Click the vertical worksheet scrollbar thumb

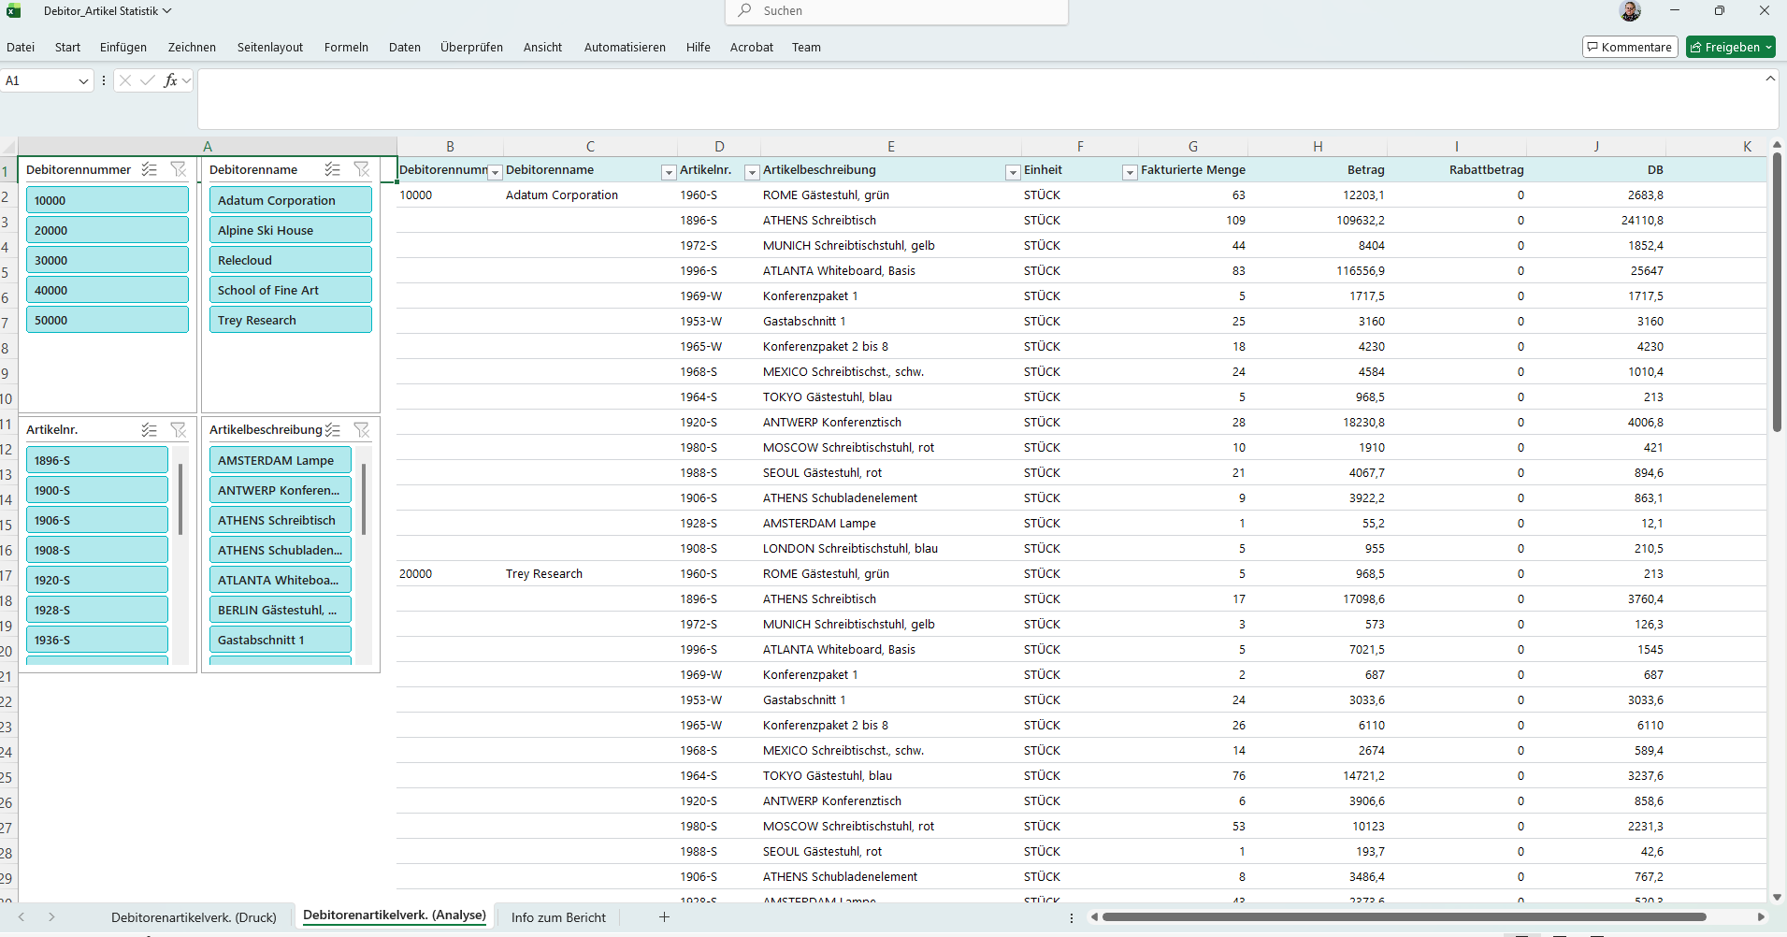click(1777, 291)
